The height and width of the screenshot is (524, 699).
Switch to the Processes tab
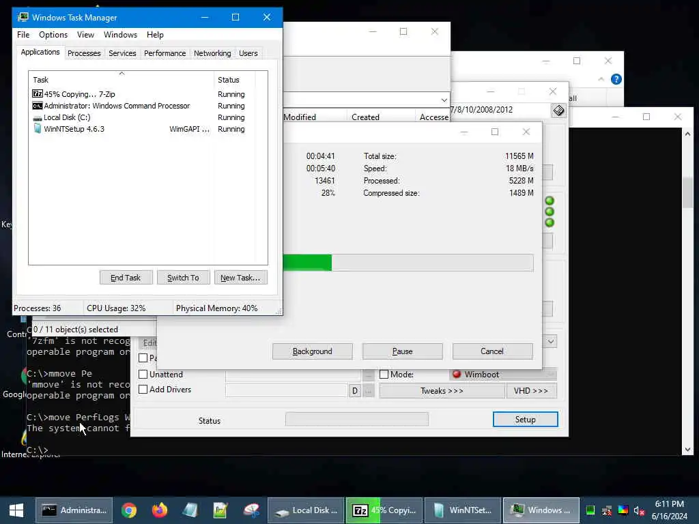click(x=84, y=53)
